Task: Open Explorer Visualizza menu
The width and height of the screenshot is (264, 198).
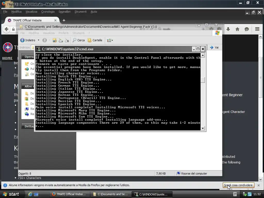Action: [49, 33]
